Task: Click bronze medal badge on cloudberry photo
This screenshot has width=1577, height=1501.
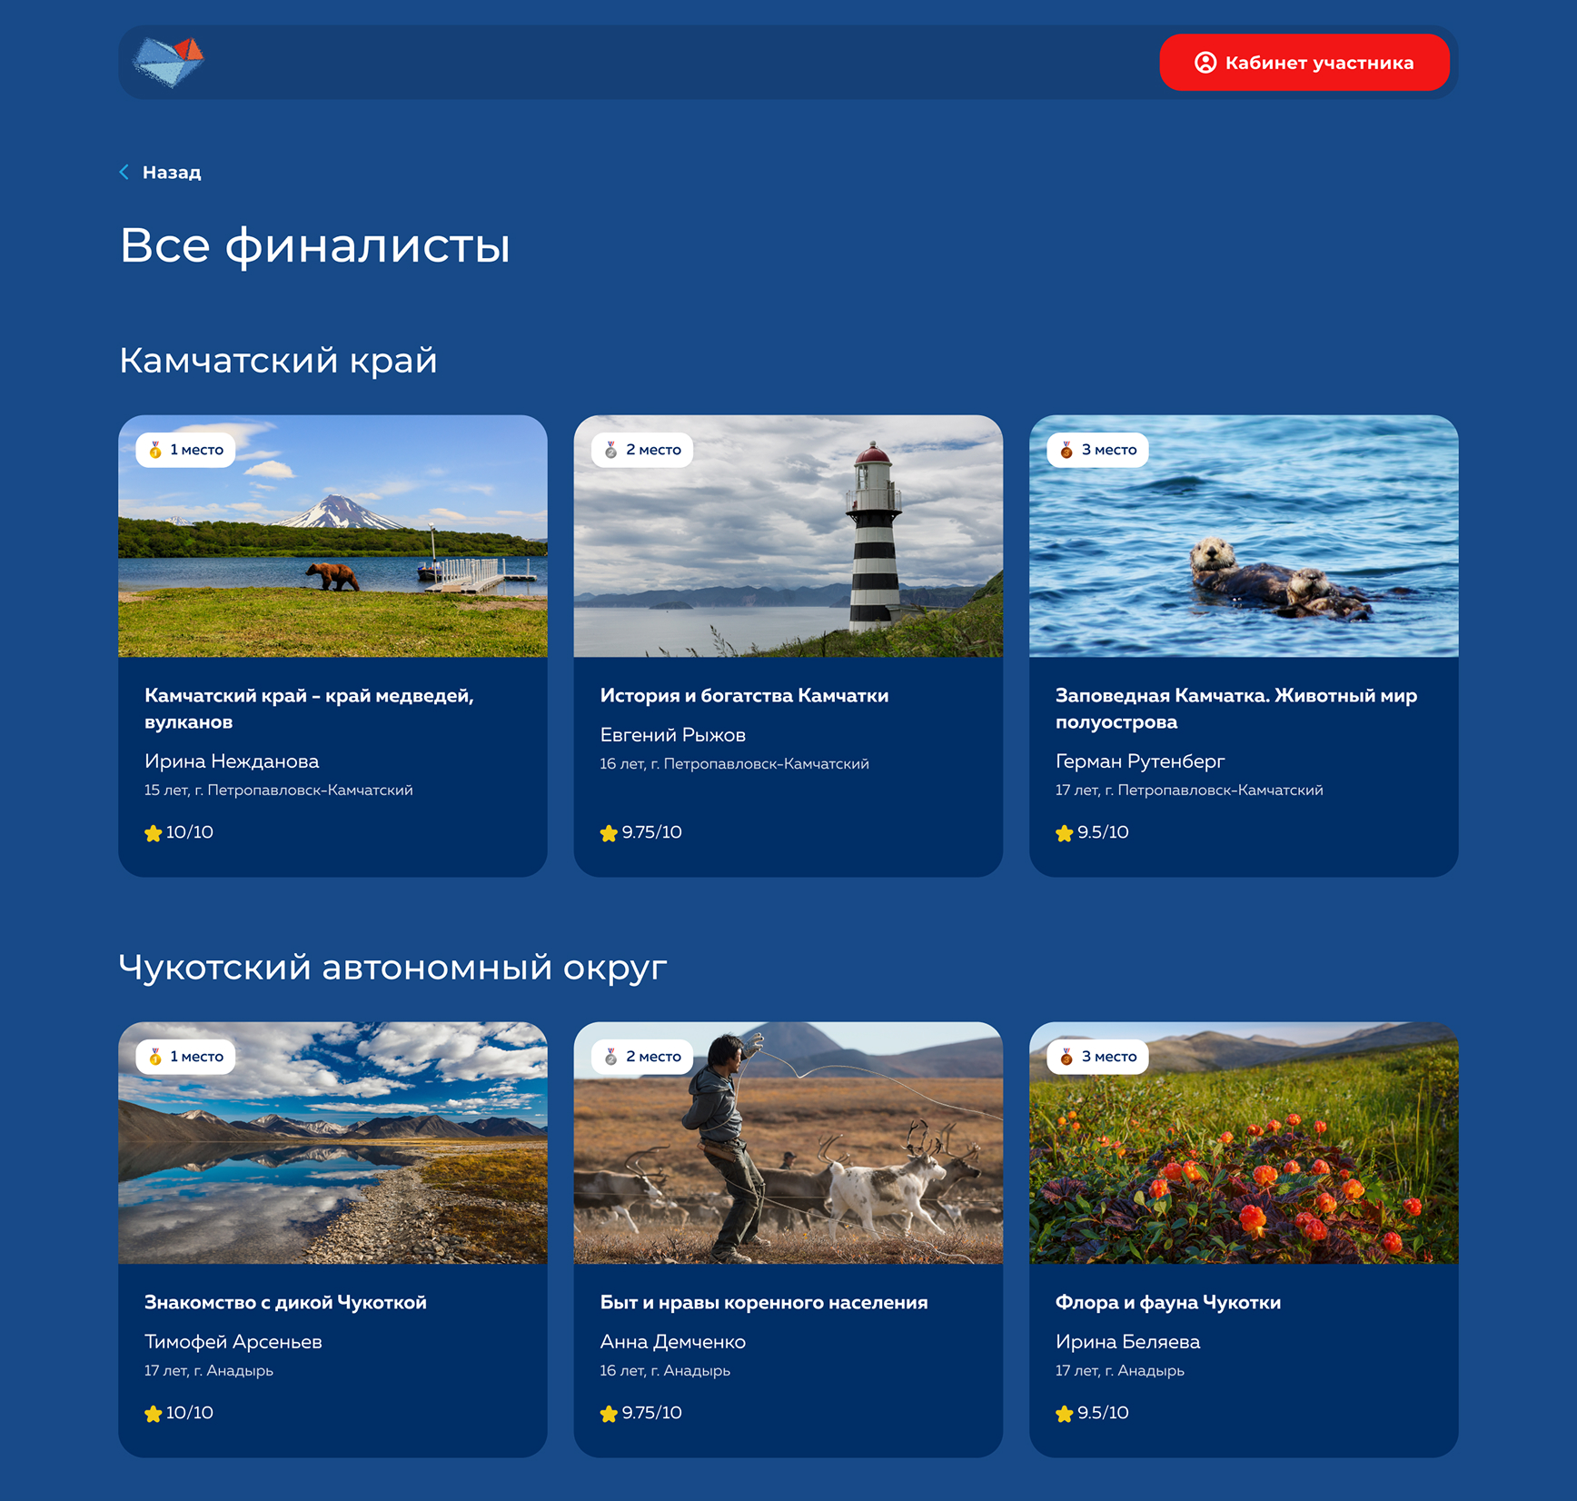Action: [1097, 1057]
